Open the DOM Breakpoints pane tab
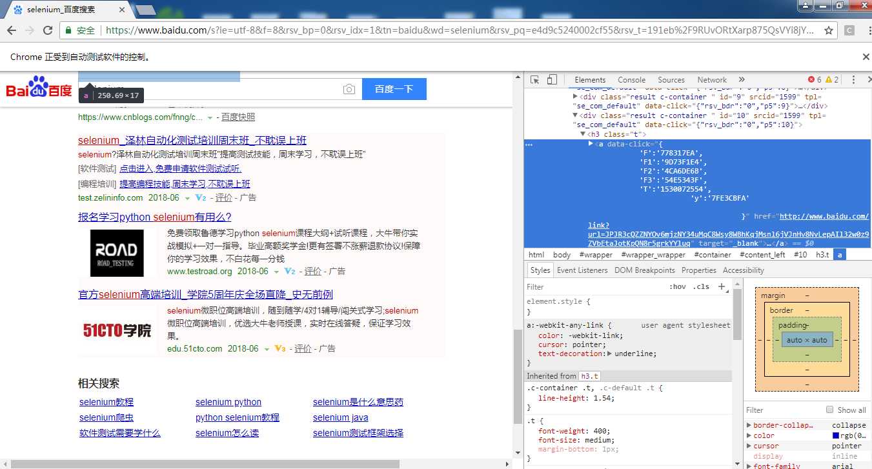The height and width of the screenshot is (469, 872). [x=645, y=270]
